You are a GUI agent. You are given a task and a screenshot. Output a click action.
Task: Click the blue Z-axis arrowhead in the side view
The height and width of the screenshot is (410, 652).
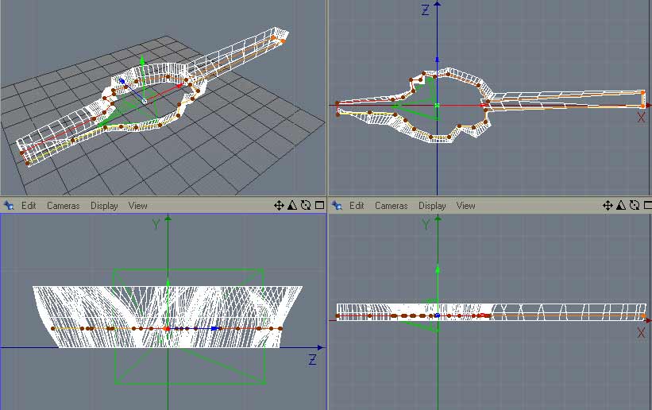(x=215, y=328)
